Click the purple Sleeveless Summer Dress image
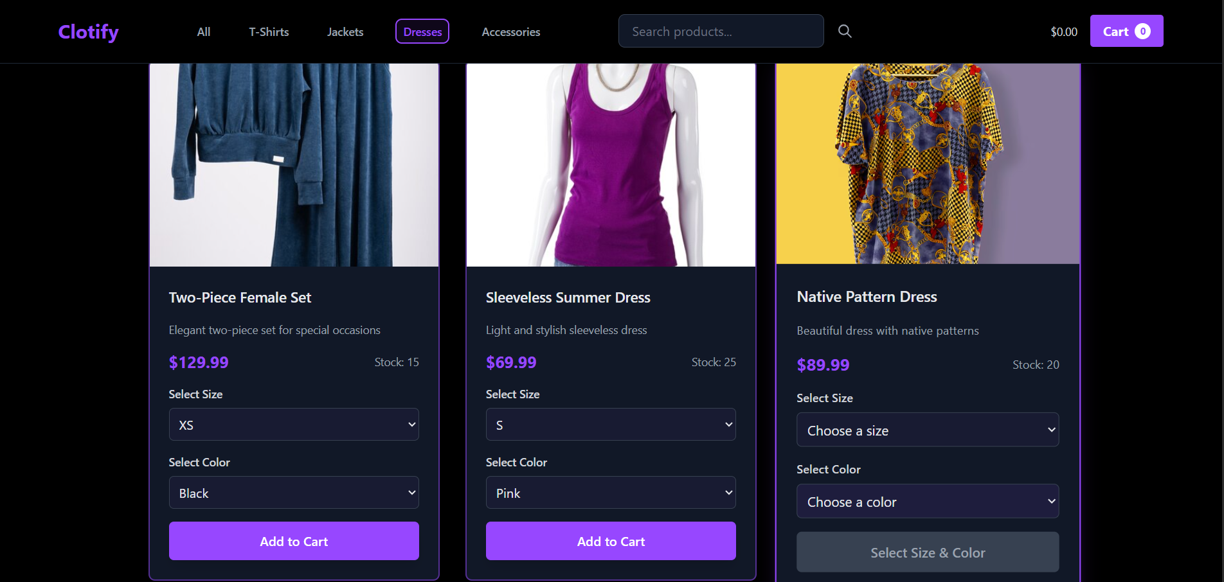Viewport: 1224px width, 582px height. pyautogui.click(x=611, y=165)
